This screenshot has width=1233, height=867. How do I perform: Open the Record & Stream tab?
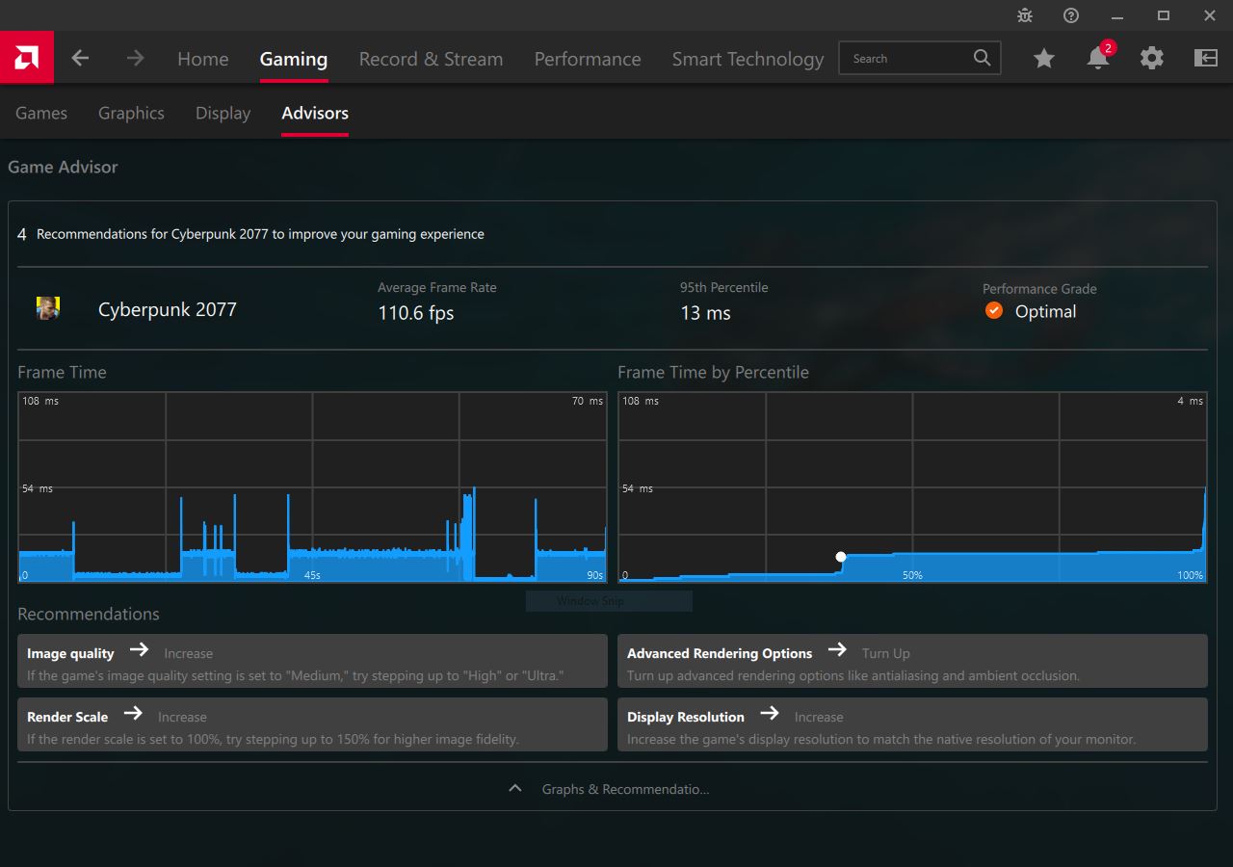coord(431,59)
